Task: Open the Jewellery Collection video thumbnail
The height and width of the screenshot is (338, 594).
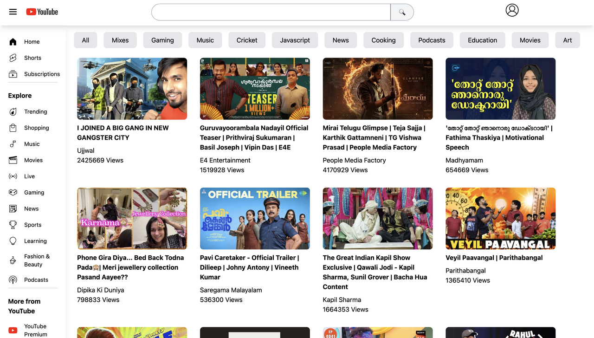Action: [x=132, y=219]
